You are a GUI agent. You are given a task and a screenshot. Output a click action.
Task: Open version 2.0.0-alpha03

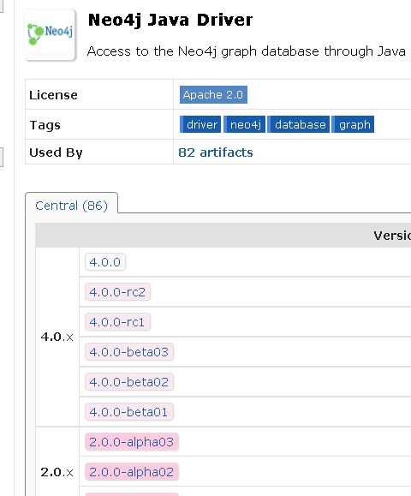pos(132,442)
